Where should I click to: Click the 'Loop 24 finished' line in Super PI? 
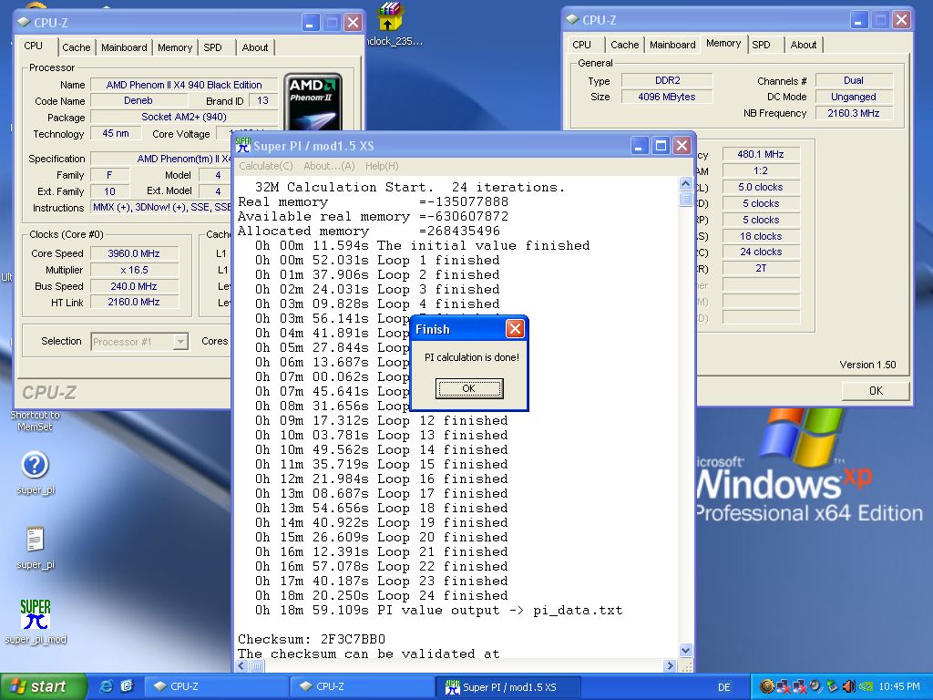tap(381, 596)
